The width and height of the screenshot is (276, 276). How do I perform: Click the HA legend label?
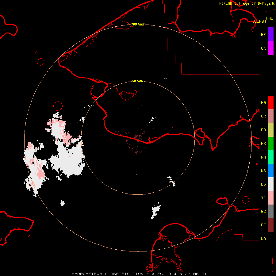263,103
